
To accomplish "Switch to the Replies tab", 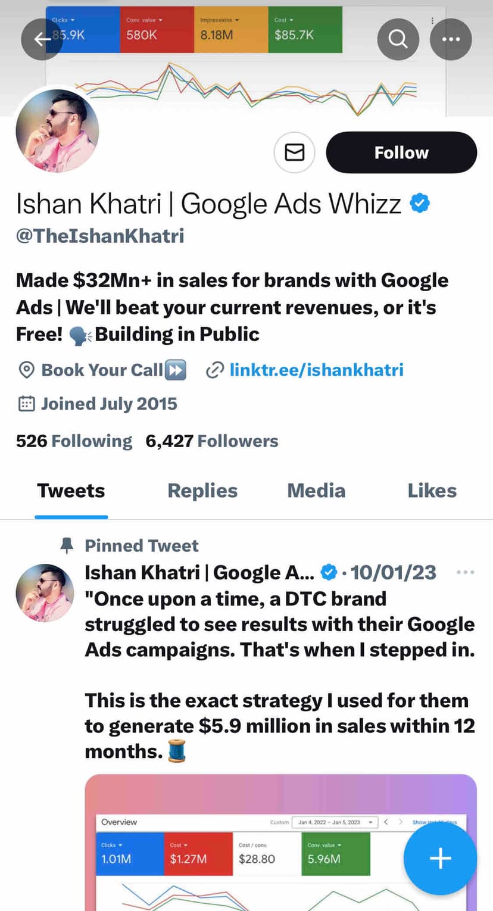I will (202, 491).
